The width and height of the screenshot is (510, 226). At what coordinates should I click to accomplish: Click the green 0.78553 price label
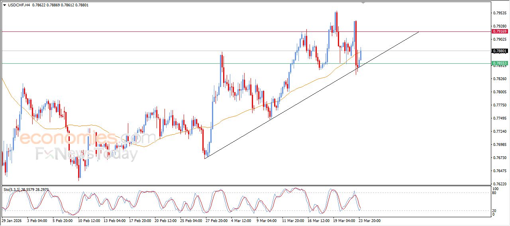coord(500,63)
